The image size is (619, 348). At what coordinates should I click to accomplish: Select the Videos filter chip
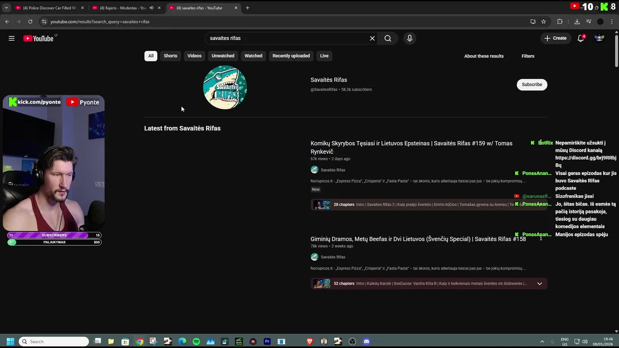pyautogui.click(x=194, y=56)
